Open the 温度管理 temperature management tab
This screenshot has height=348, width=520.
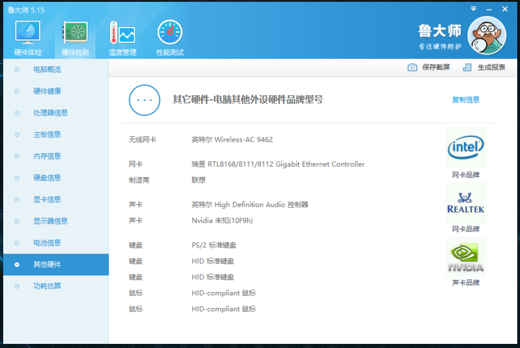tap(122, 38)
